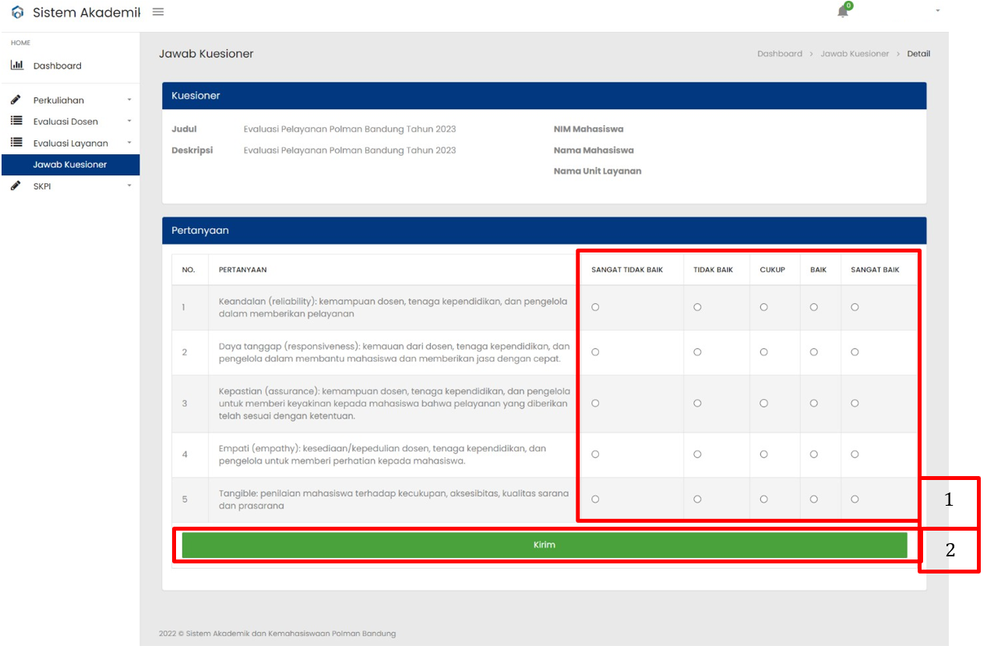This screenshot has width=987, height=653.
Task: Select Cukup for question 3 Kepastian
Action: pyautogui.click(x=763, y=404)
